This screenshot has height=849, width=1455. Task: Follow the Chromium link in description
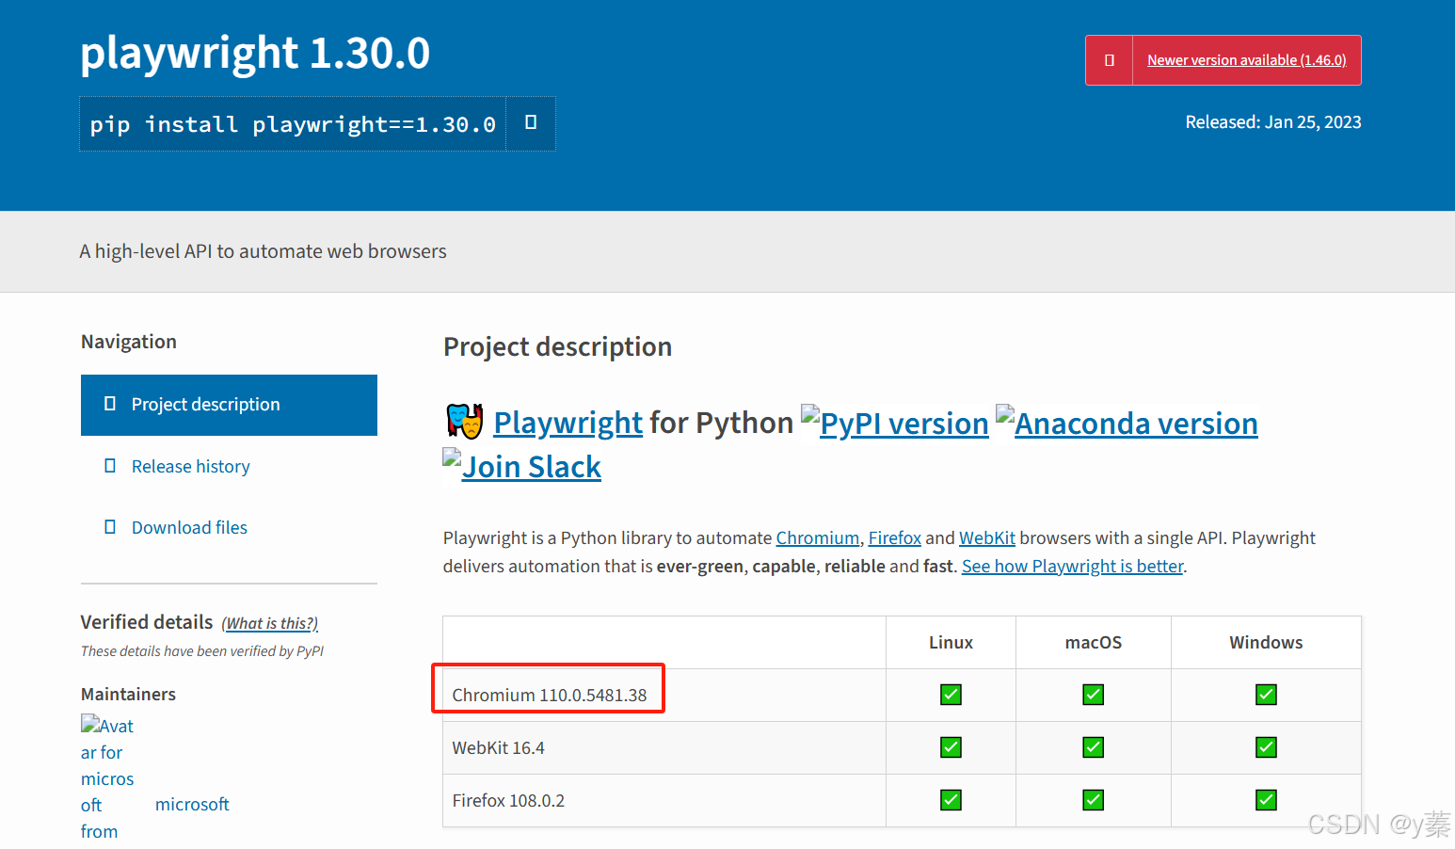tap(818, 537)
